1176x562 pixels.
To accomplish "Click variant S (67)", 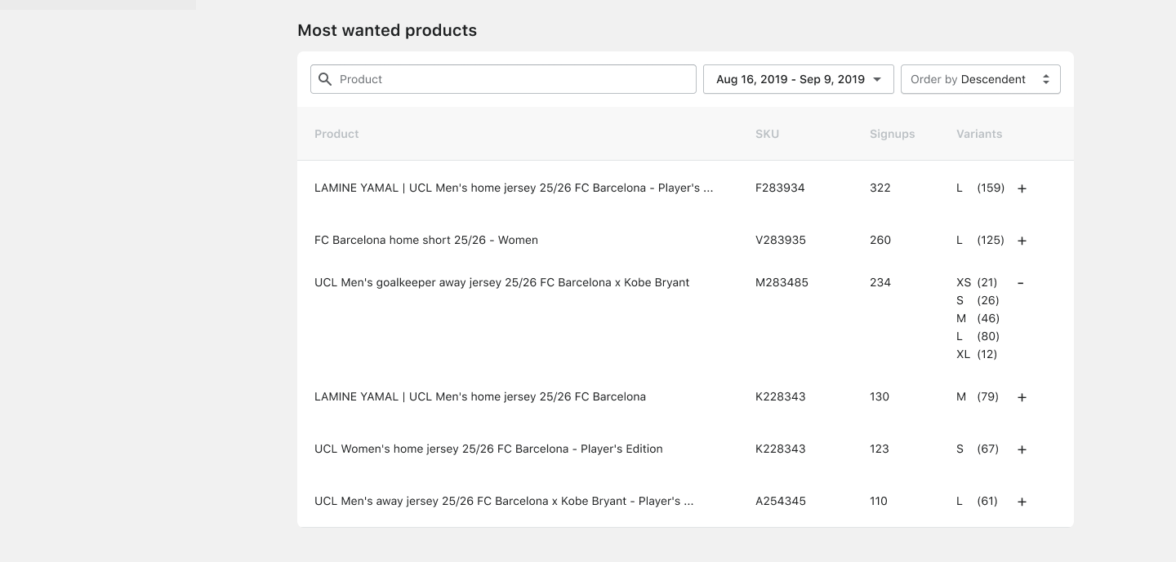I will click(978, 449).
